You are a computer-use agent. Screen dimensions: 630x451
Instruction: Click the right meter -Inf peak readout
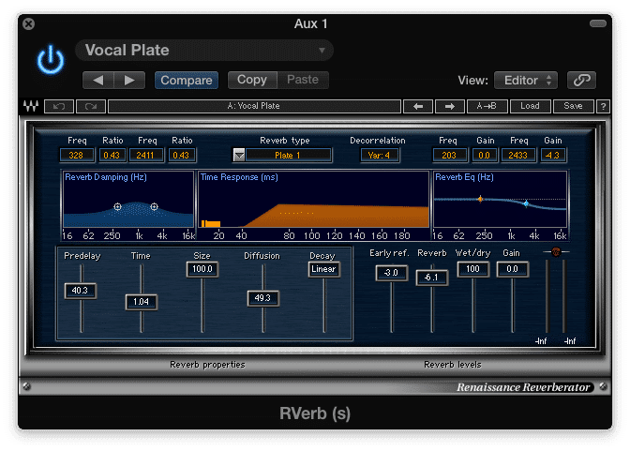[x=570, y=341]
